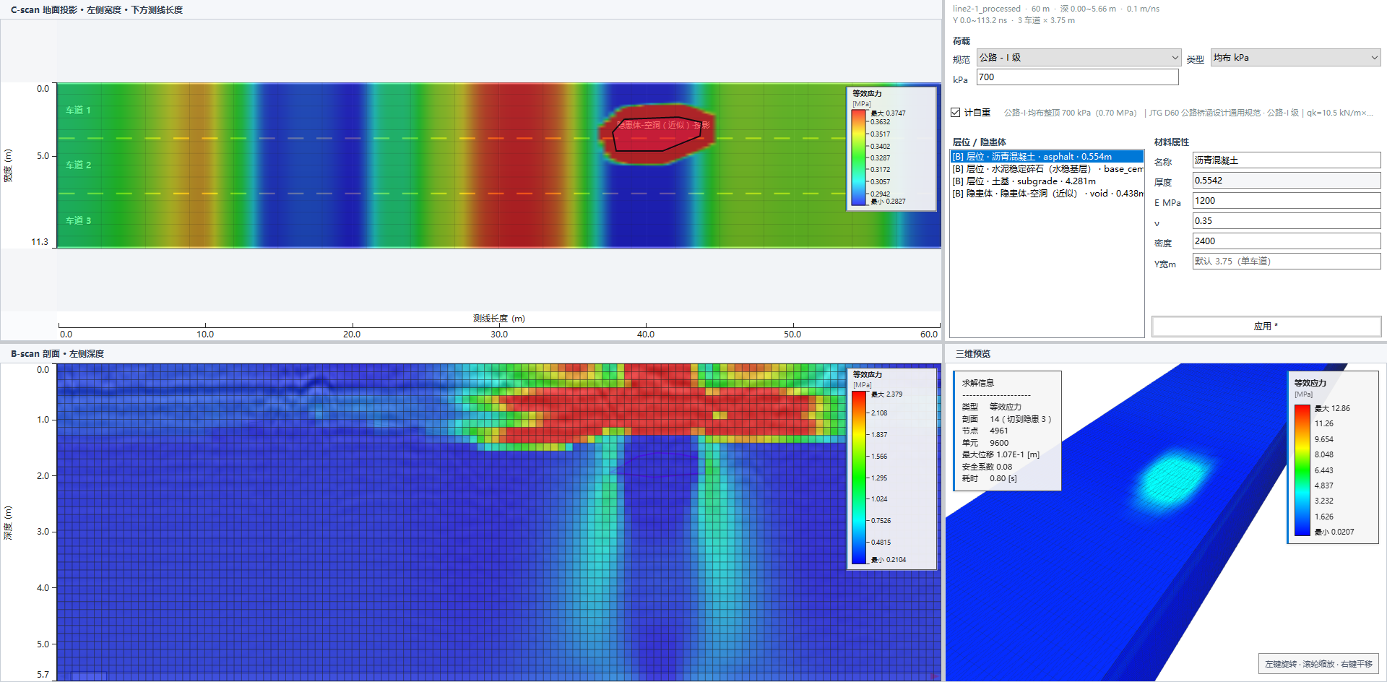1387x682 pixels.
Task: Expand the 类型 dropdown showing 均布 kPa
Action: [1296, 57]
